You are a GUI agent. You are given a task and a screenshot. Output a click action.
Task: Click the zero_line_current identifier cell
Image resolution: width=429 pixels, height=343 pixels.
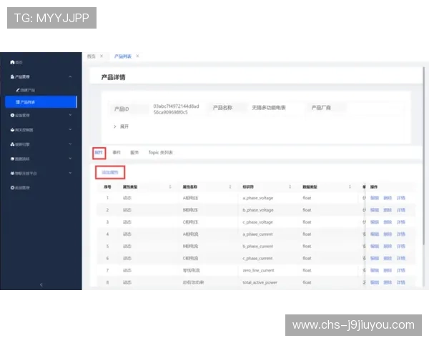click(258, 270)
